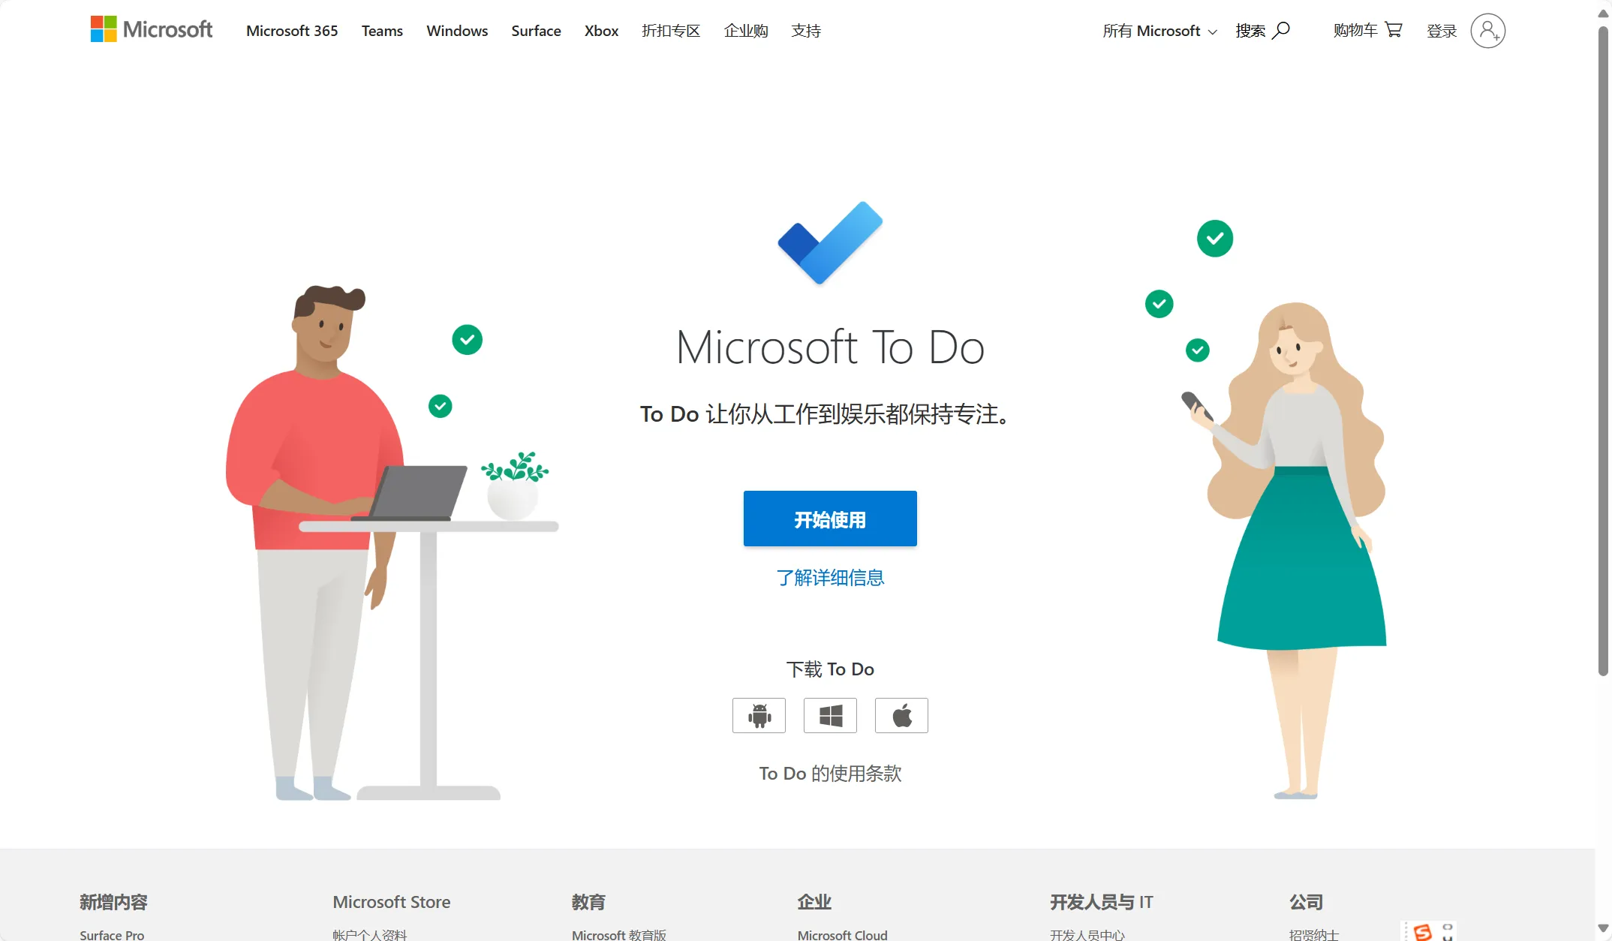Viewport: 1612px width, 941px height.
Task: Click the Microsoft colorful logo icon
Action: tap(104, 30)
